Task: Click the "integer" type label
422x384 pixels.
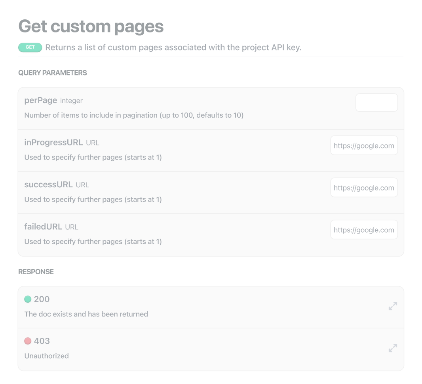Action: [71, 101]
